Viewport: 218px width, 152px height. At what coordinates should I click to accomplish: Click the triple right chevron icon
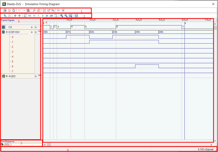(51, 16)
